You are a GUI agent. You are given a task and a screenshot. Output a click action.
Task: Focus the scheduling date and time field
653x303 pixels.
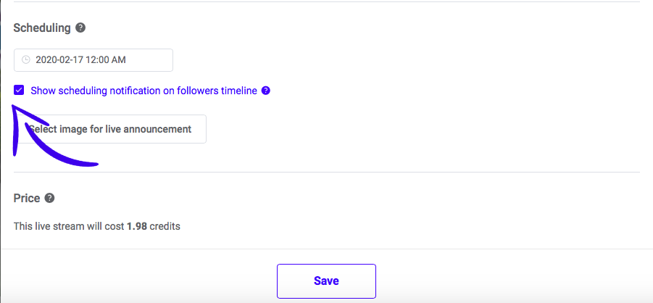[x=93, y=60]
